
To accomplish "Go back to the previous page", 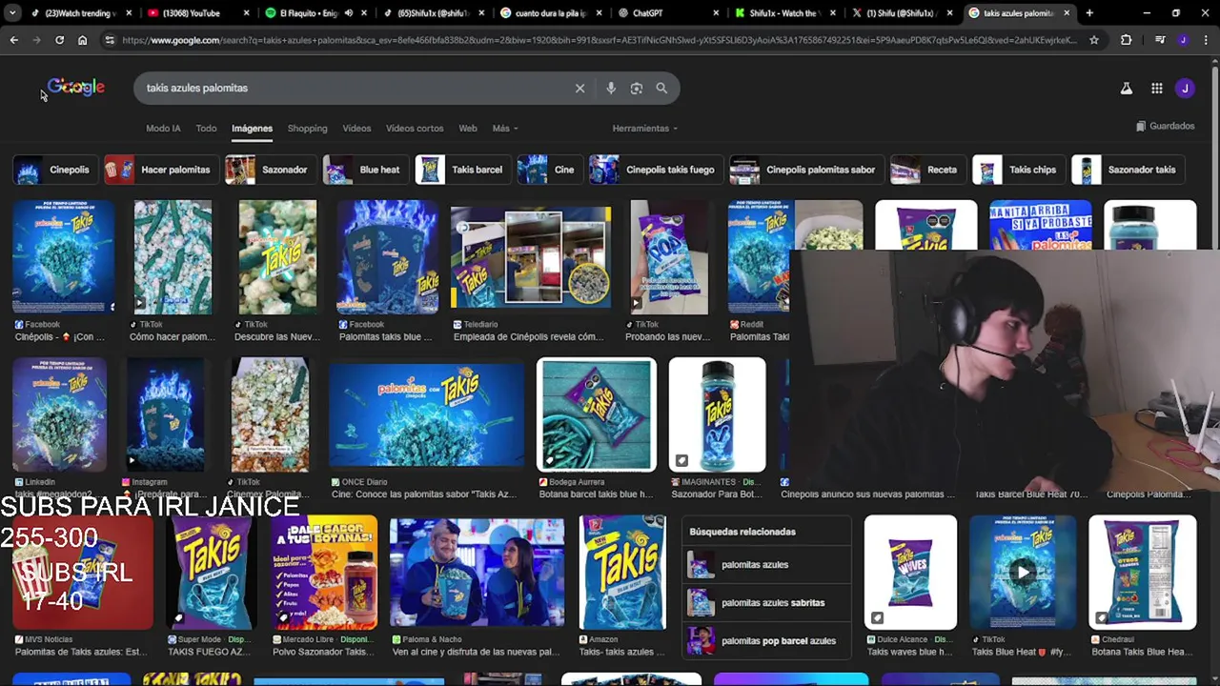I will (13, 40).
